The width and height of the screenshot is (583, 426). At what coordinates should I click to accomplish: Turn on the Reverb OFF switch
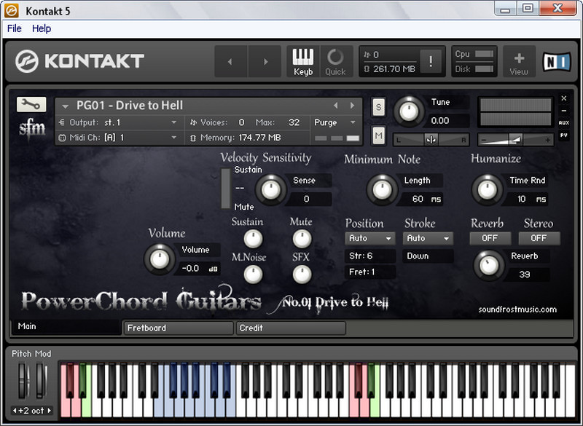pyautogui.click(x=489, y=238)
